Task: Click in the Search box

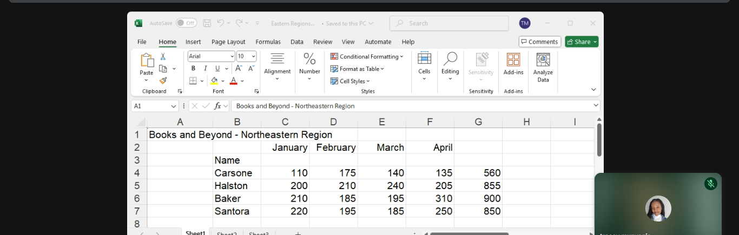Action: coord(449,23)
